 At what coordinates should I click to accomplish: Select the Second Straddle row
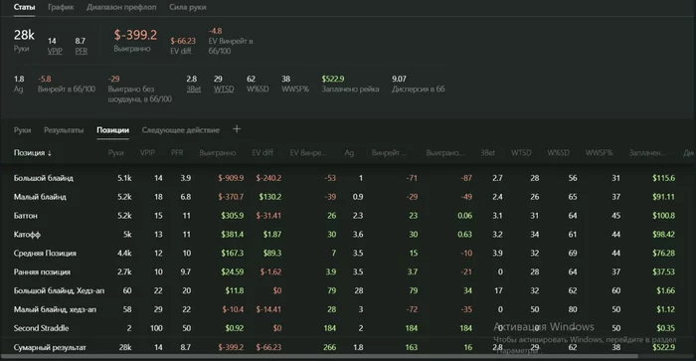click(x=348, y=328)
